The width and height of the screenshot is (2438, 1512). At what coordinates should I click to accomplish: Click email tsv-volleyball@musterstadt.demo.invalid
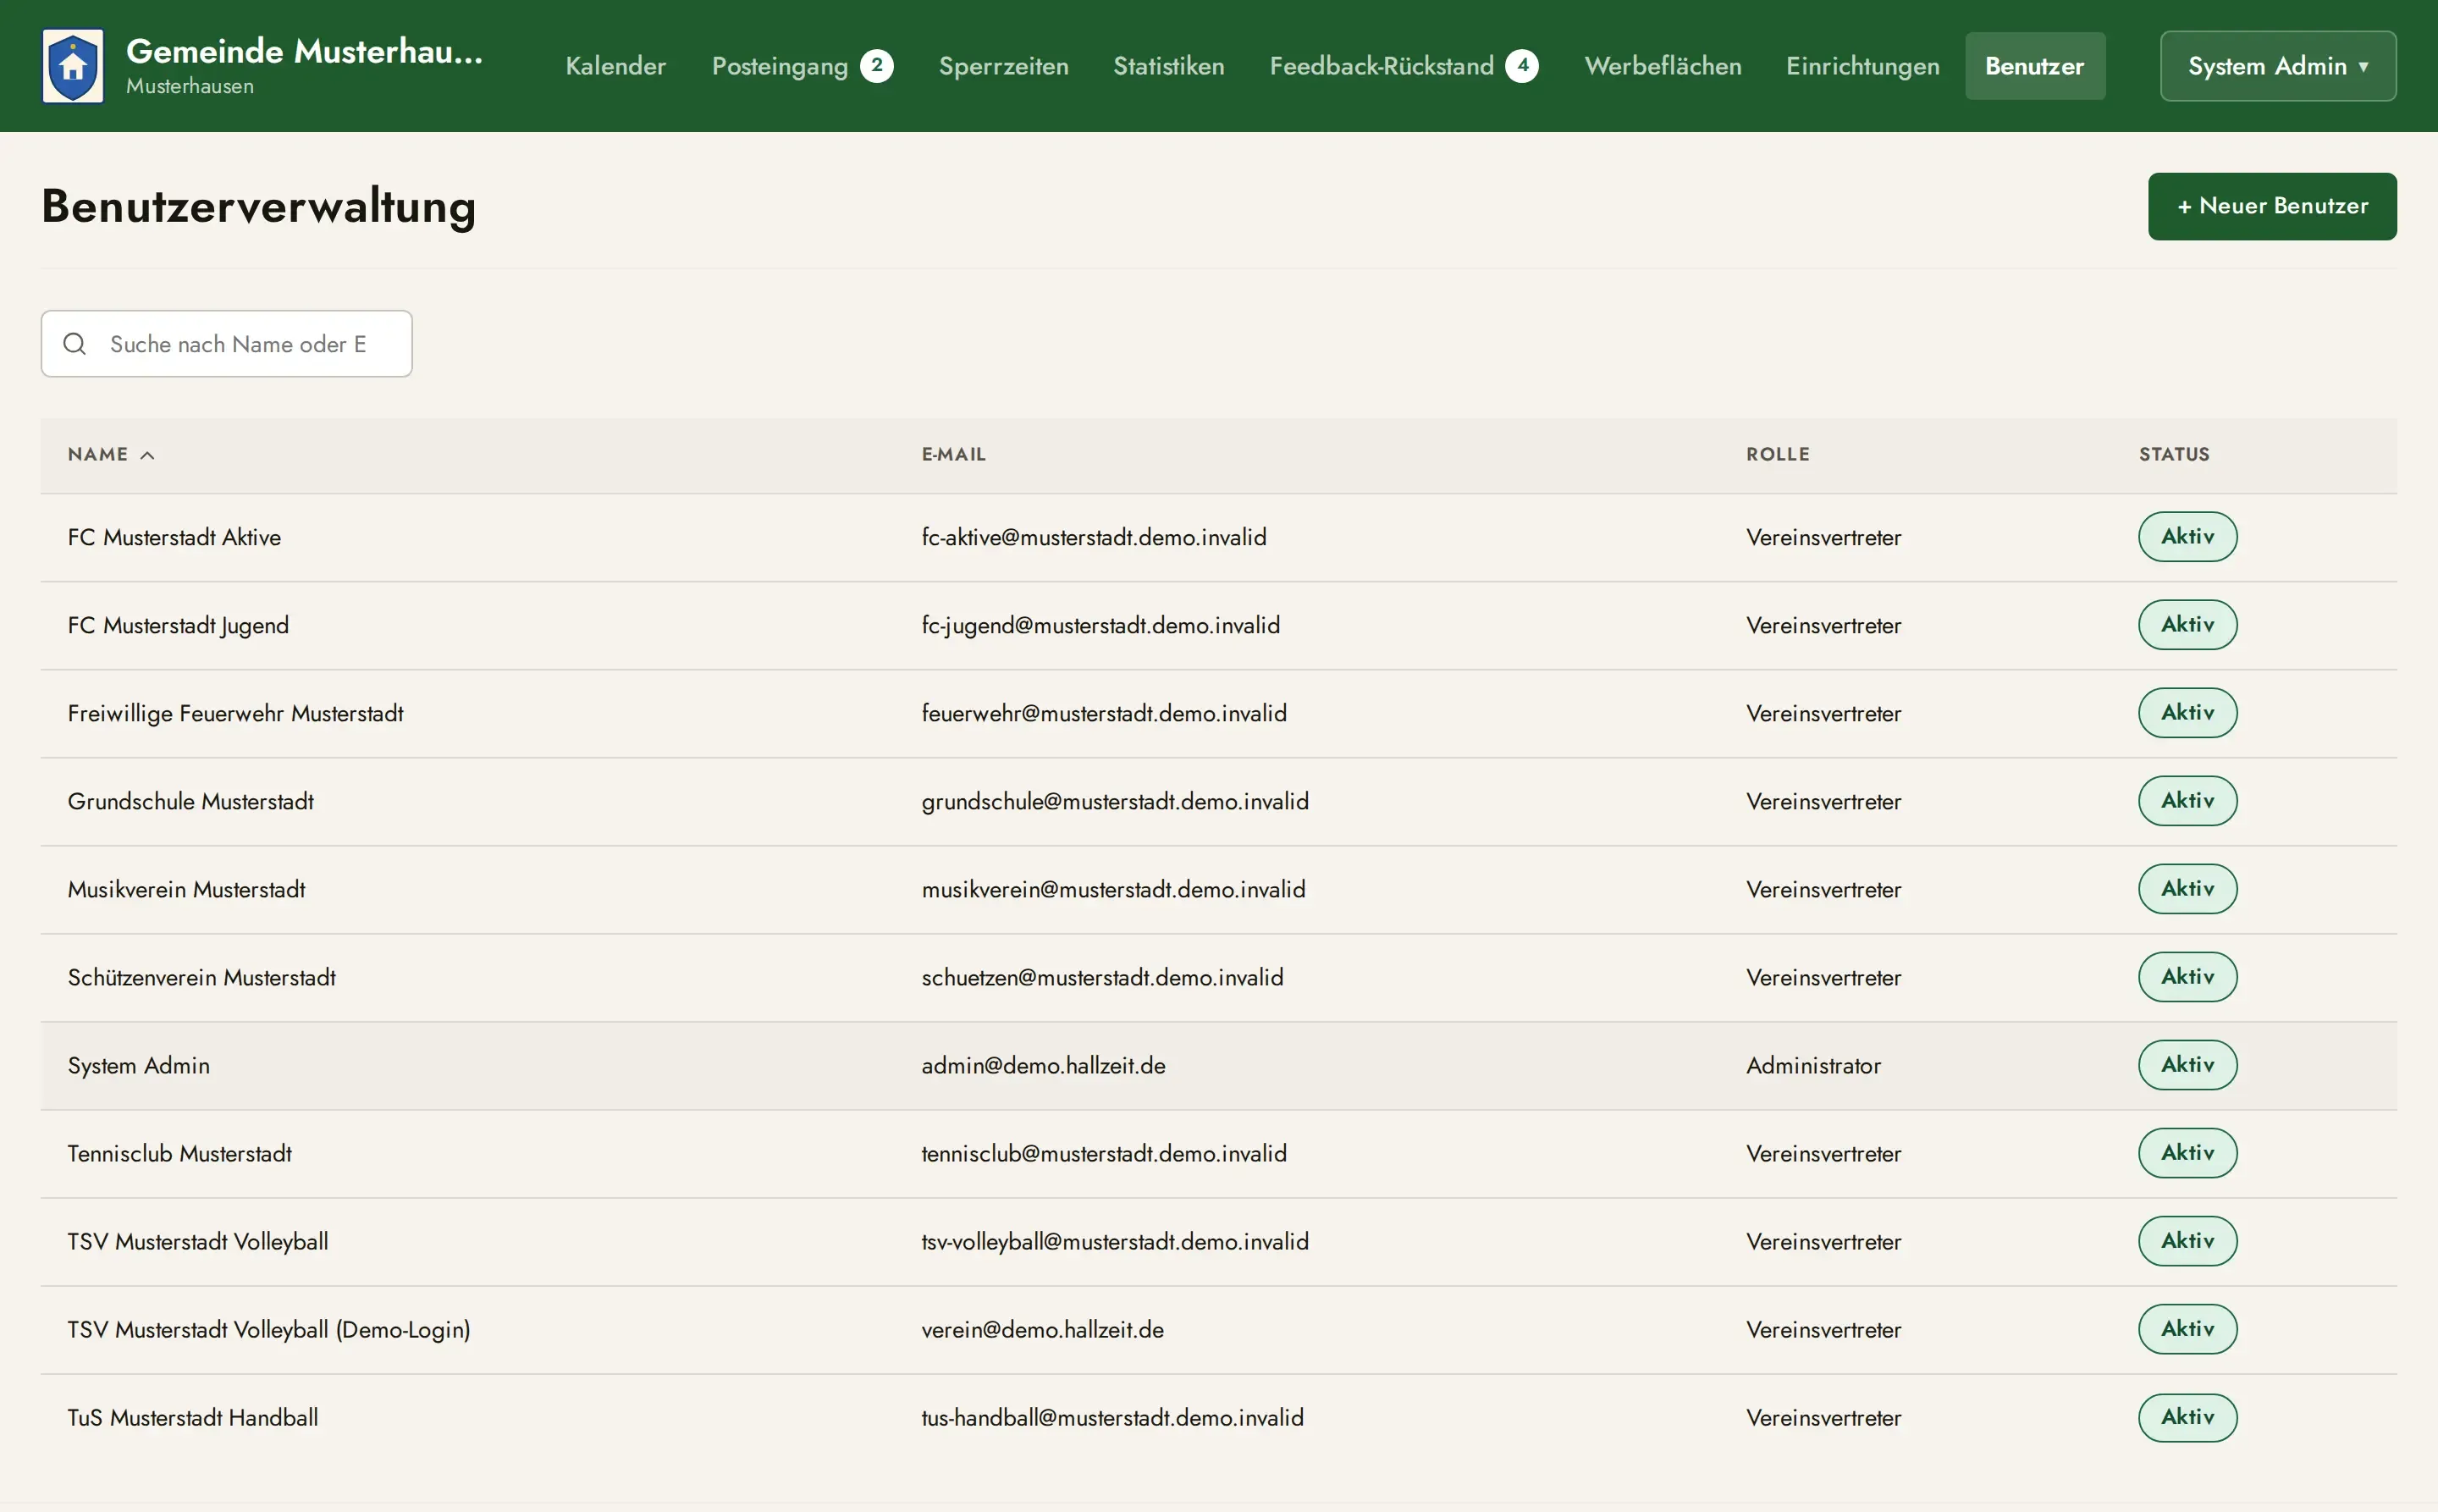pyautogui.click(x=1115, y=1242)
